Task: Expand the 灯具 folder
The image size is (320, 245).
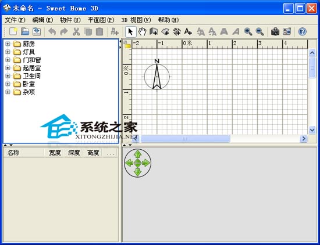Action: pos(8,52)
